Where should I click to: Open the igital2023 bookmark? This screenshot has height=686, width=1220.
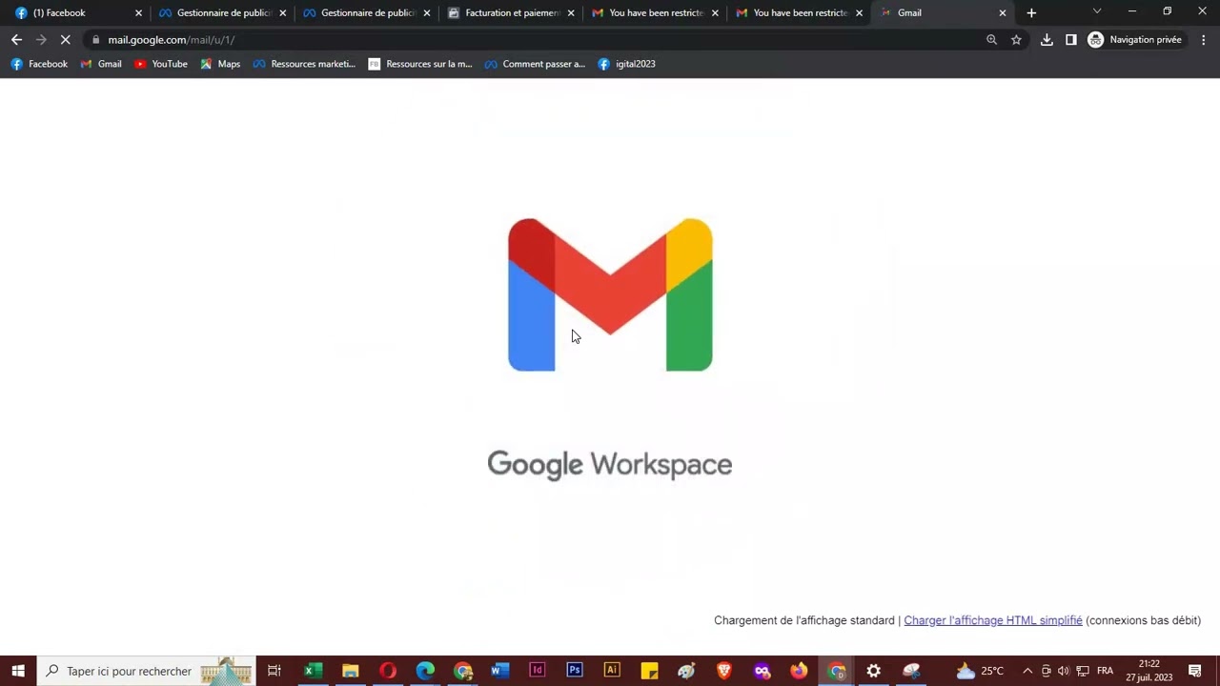[626, 64]
